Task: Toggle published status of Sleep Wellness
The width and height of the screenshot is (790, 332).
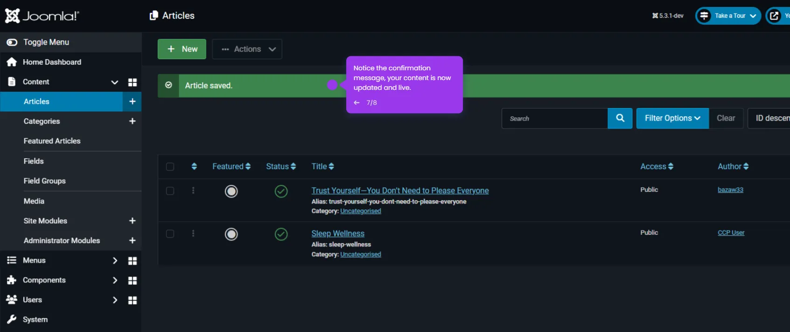Action: [281, 234]
